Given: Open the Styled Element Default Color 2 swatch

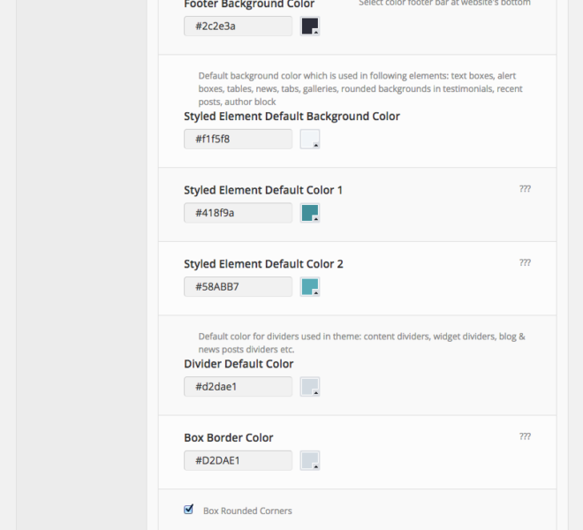Looking at the screenshot, I should (x=309, y=287).
